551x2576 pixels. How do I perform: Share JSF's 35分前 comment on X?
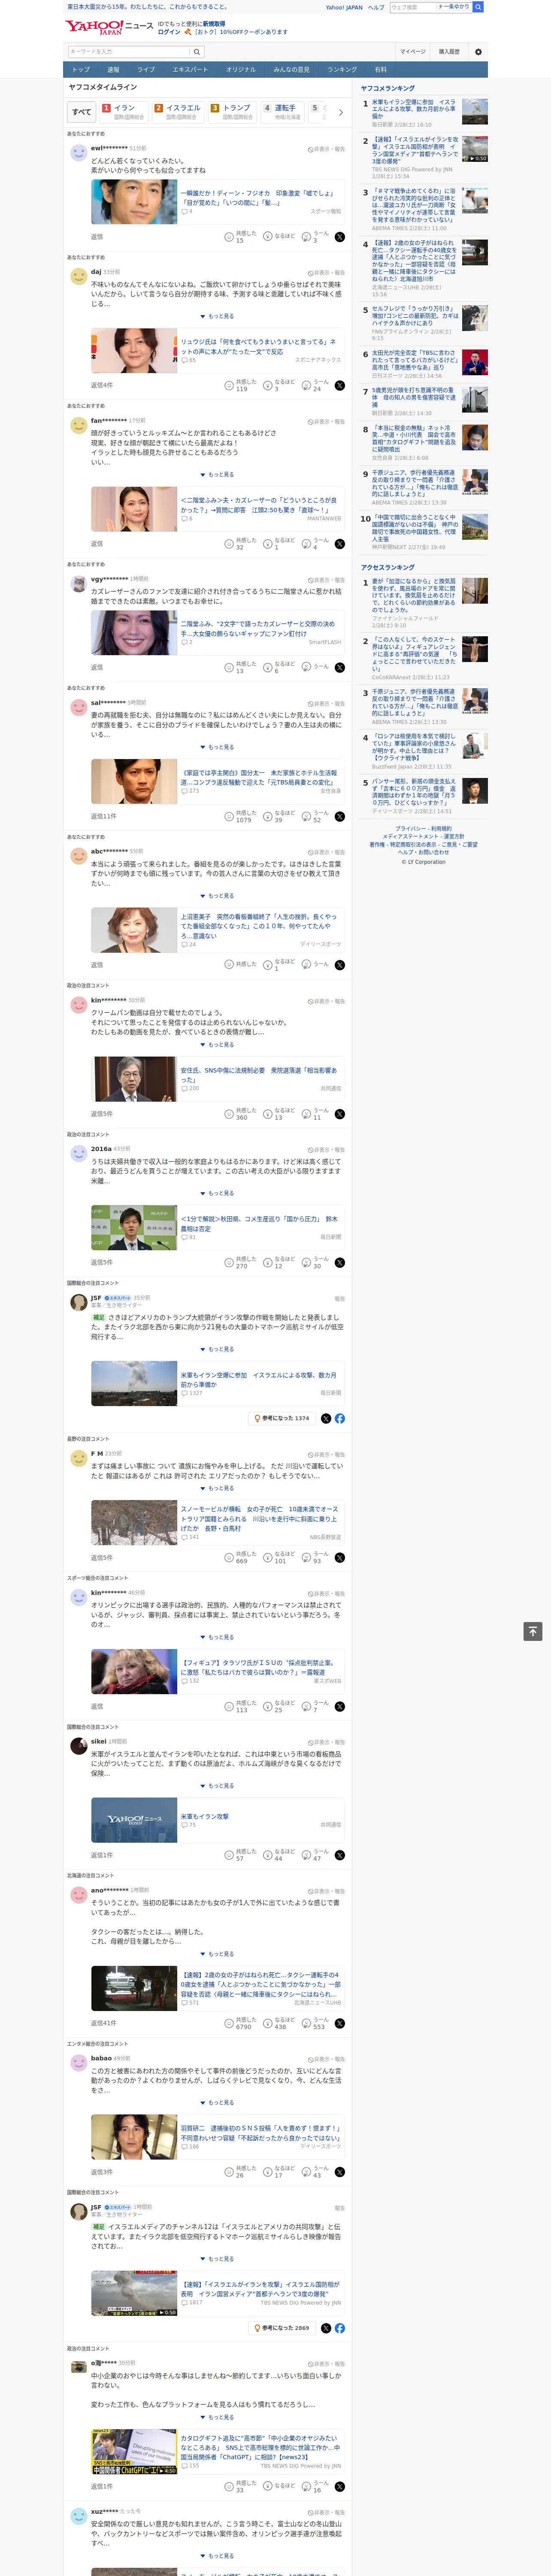pos(326,1418)
